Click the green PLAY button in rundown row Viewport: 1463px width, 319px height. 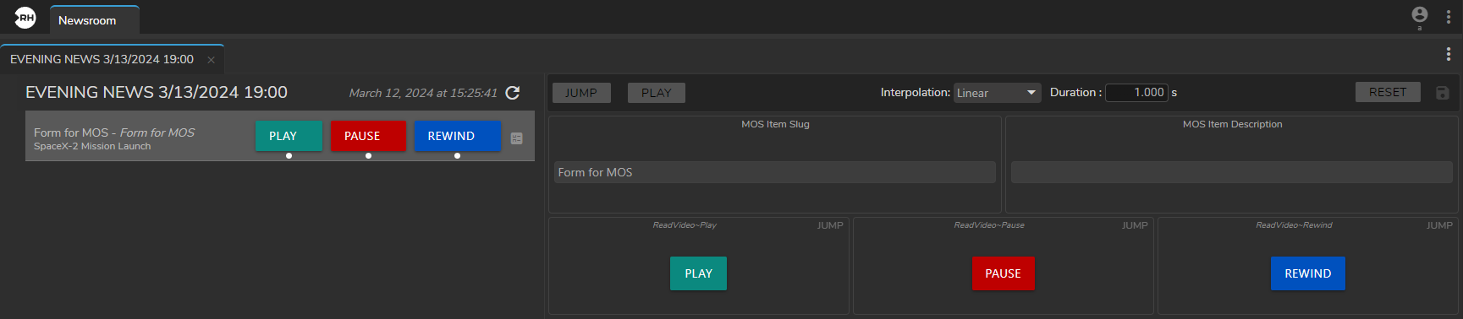[x=289, y=136]
